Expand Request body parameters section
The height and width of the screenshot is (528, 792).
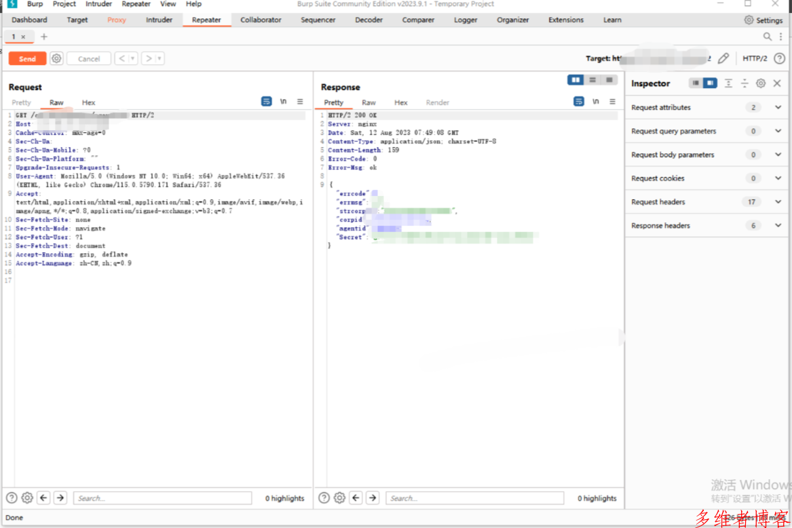click(x=706, y=155)
